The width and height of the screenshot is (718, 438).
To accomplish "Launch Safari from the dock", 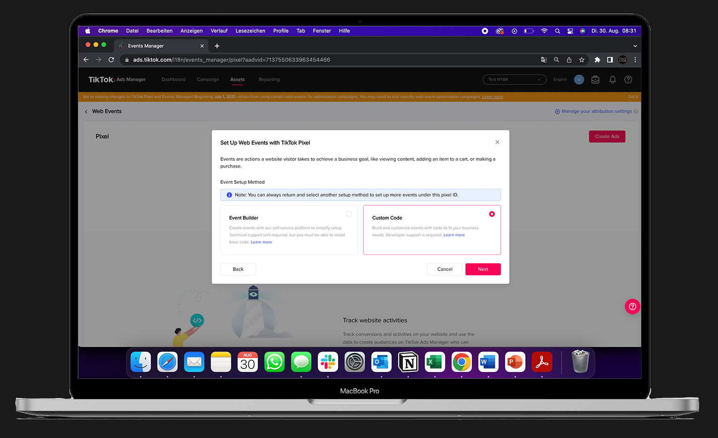I will [167, 362].
